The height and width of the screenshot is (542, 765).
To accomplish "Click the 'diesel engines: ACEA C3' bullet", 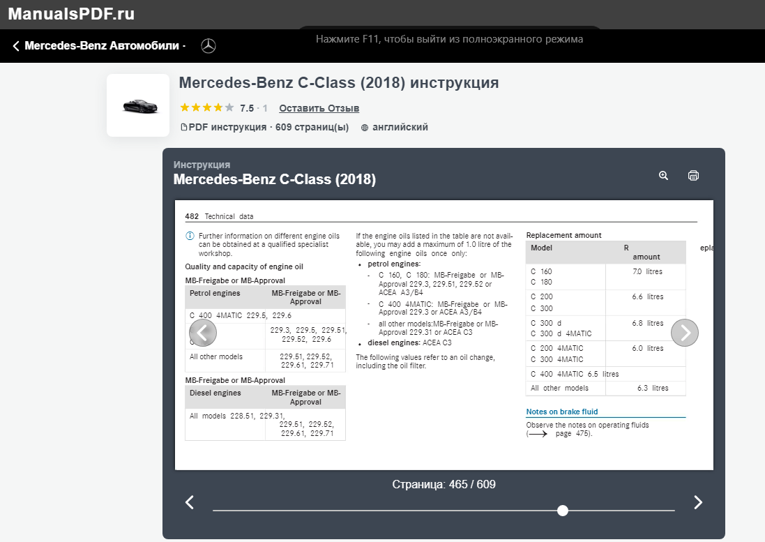I will [x=409, y=343].
